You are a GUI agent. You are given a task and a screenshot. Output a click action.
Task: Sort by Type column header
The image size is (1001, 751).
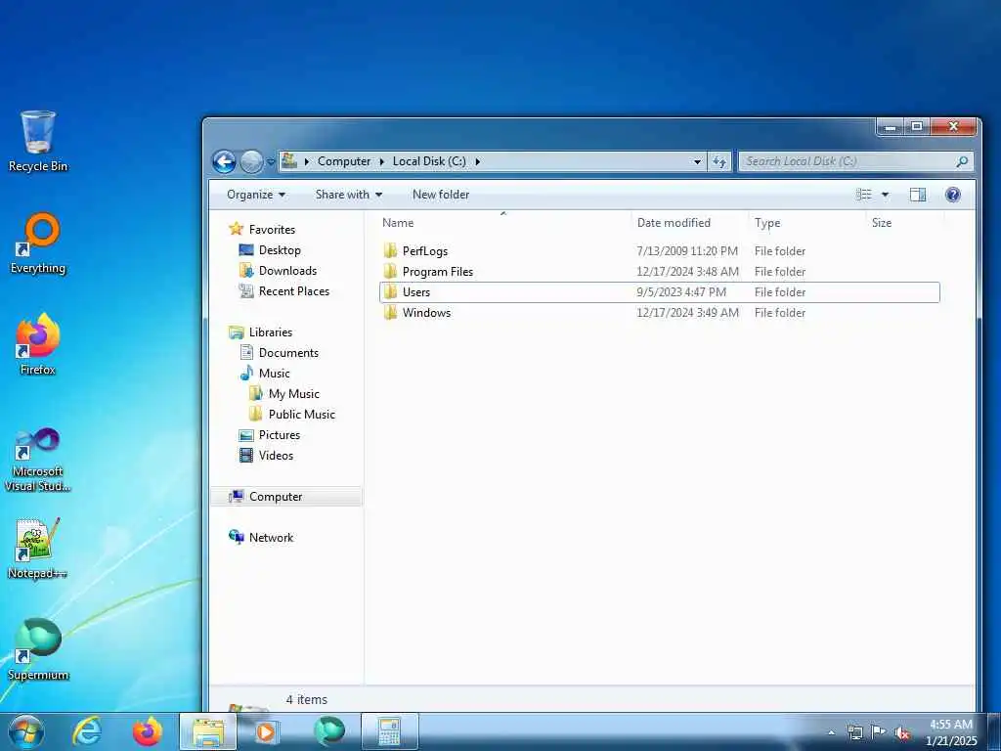coord(806,222)
